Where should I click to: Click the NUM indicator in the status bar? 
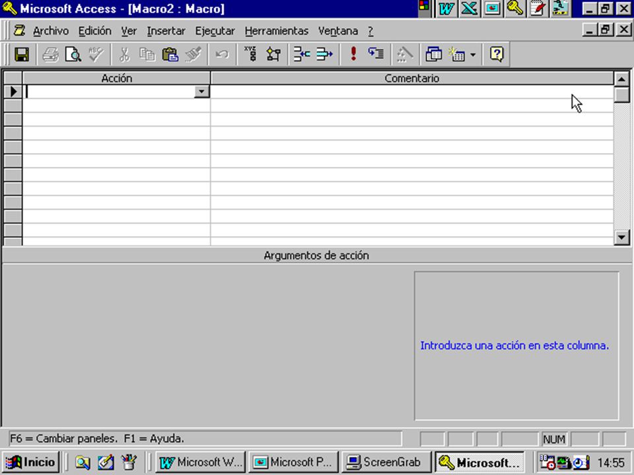[x=554, y=439]
